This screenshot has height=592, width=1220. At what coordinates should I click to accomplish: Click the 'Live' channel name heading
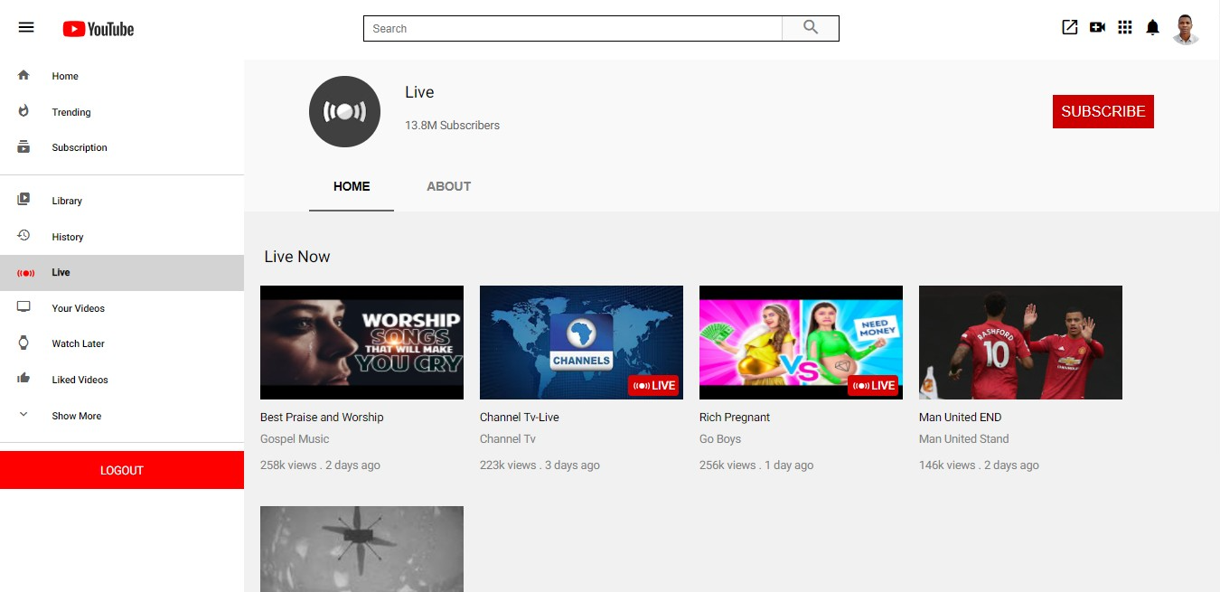(x=419, y=92)
